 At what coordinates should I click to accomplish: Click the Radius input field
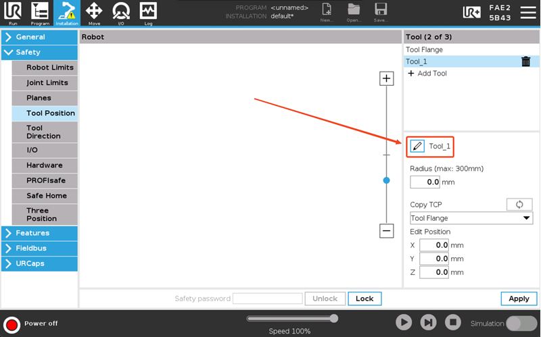click(x=425, y=182)
